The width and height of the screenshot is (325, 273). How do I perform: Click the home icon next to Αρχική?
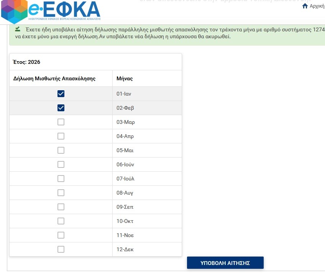(305, 6)
